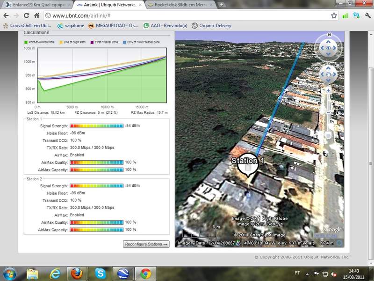Open the vagalume bookmark
The image size is (374, 281).
click(71, 26)
